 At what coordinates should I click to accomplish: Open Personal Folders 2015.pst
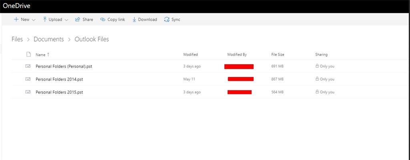(59, 92)
